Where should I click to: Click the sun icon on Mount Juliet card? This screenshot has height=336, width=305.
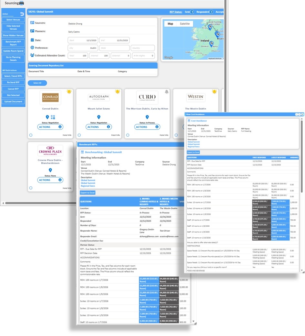click(x=117, y=92)
